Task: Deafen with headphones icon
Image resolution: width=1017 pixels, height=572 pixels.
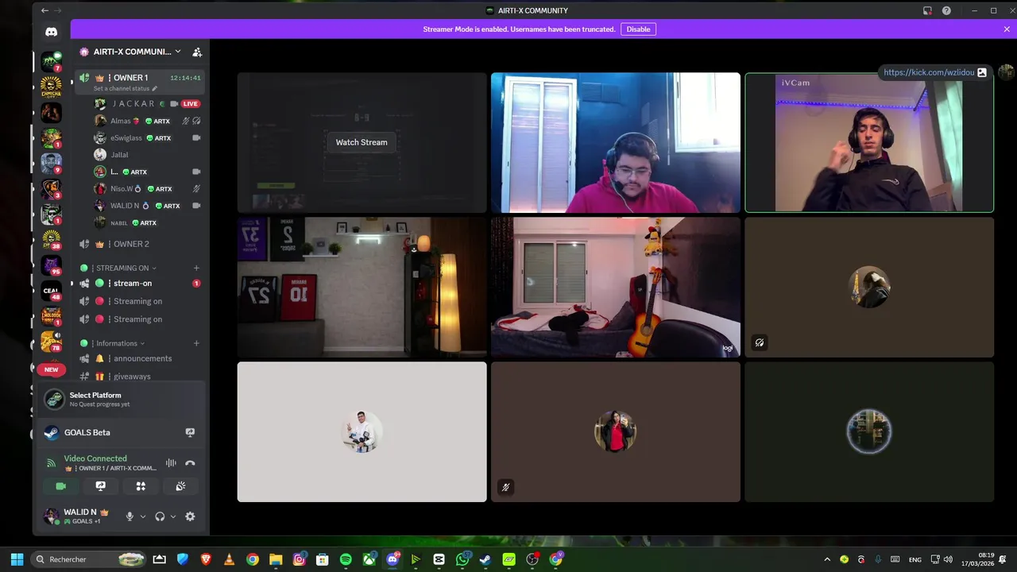Action: click(160, 516)
